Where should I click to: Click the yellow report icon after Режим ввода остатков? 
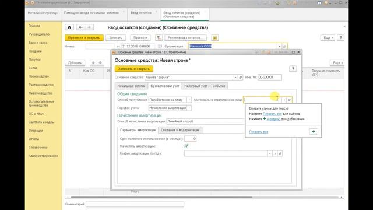point(215,38)
